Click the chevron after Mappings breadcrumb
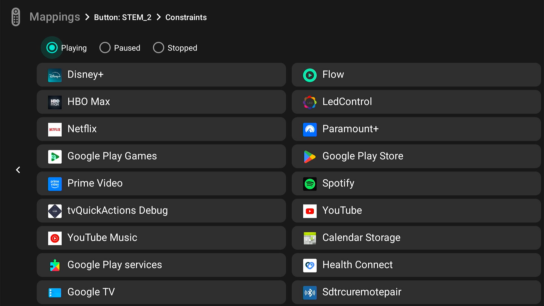544x306 pixels. (88, 17)
